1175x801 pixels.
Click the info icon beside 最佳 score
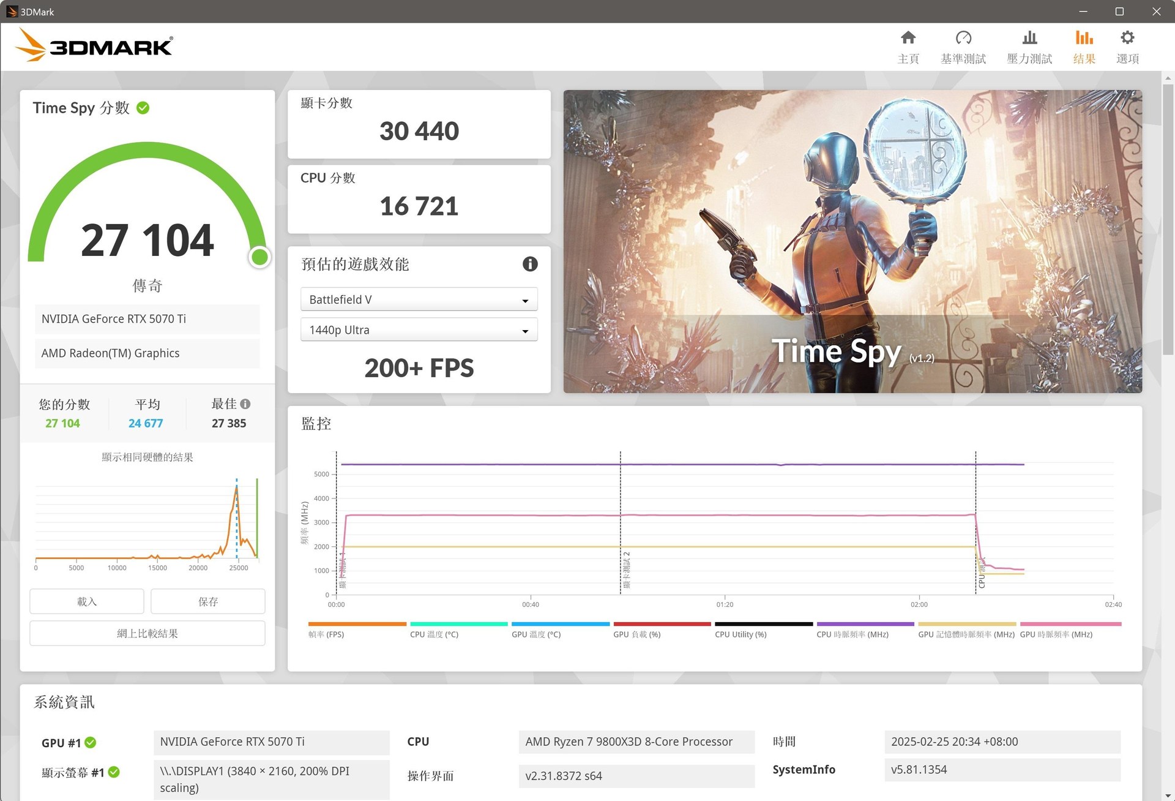tap(245, 404)
